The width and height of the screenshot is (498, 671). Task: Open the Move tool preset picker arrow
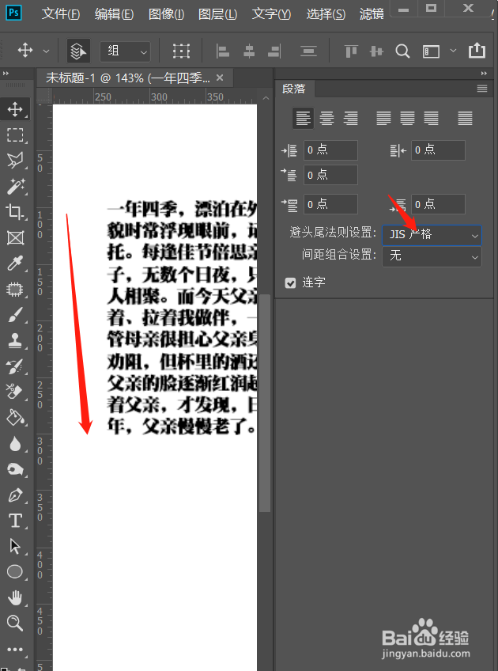pos(46,51)
